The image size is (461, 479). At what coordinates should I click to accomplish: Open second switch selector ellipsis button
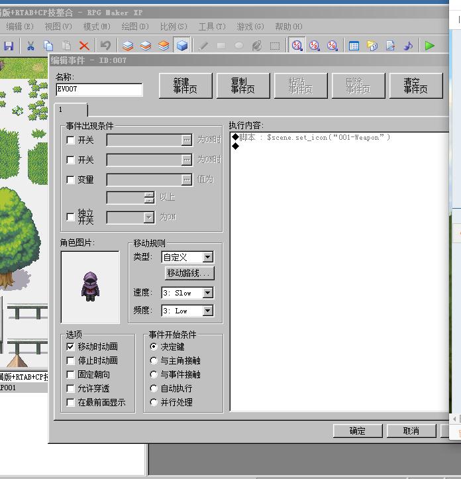pos(186,160)
